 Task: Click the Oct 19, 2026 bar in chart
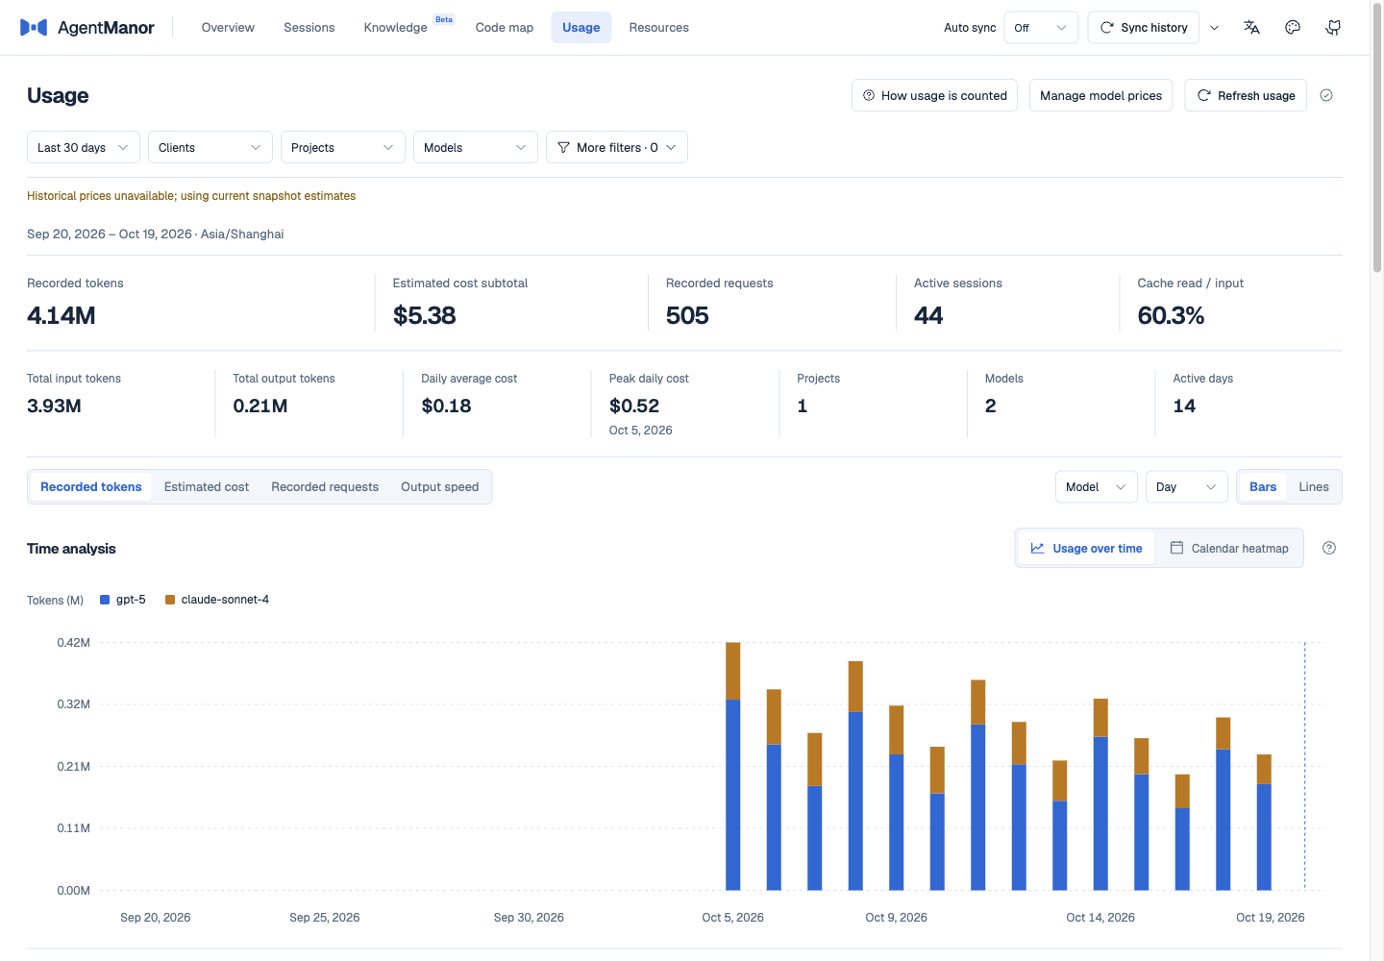(x=1264, y=823)
